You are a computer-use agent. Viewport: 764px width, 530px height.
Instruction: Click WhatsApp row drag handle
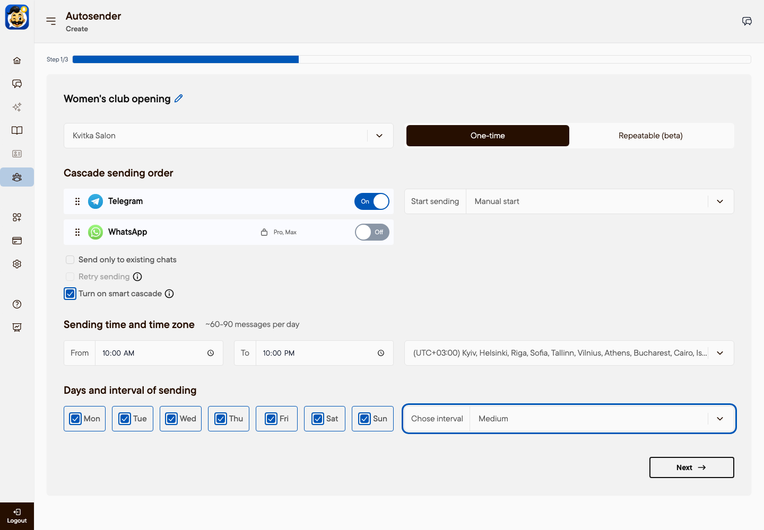click(x=77, y=232)
